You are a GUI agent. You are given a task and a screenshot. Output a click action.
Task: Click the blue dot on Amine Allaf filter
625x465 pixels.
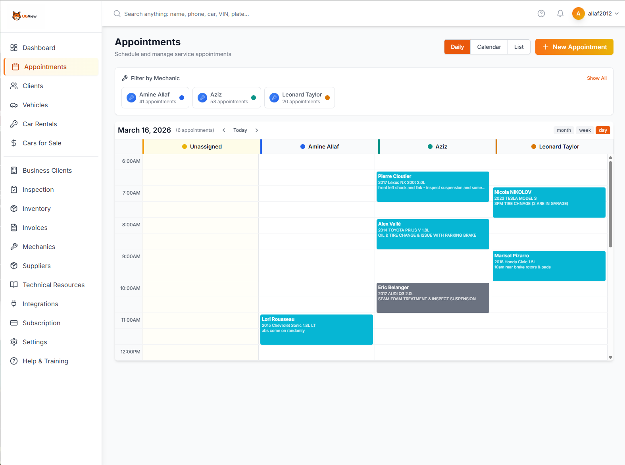pos(182,98)
